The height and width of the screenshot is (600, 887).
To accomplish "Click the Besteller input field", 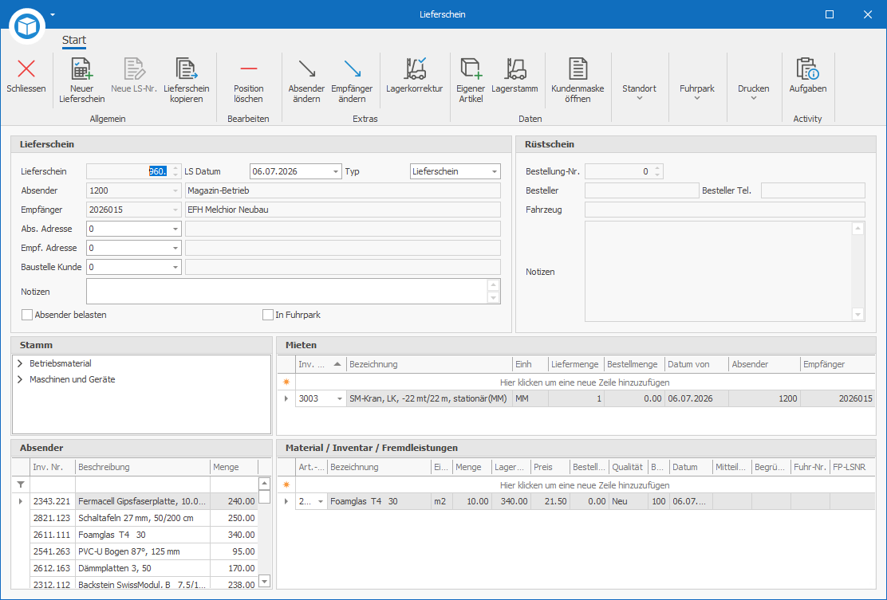I will tap(642, 190).
